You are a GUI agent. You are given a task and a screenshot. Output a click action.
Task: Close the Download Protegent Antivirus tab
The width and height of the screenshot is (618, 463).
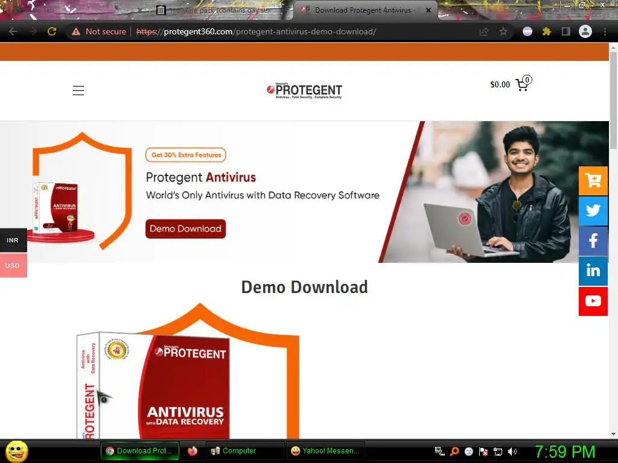428,10
